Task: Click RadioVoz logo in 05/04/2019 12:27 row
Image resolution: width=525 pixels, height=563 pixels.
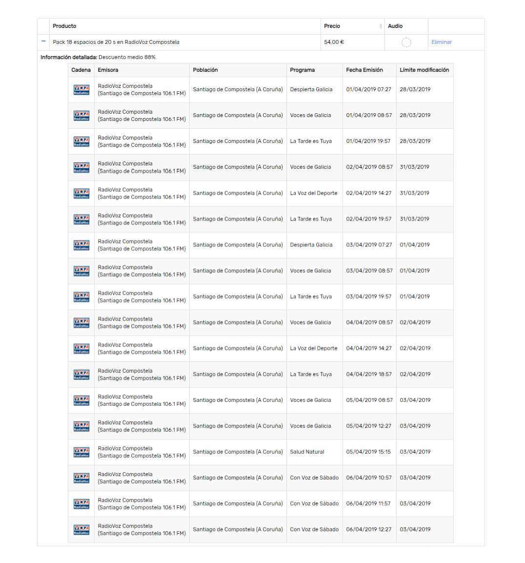Action: (x=81, y=426)
